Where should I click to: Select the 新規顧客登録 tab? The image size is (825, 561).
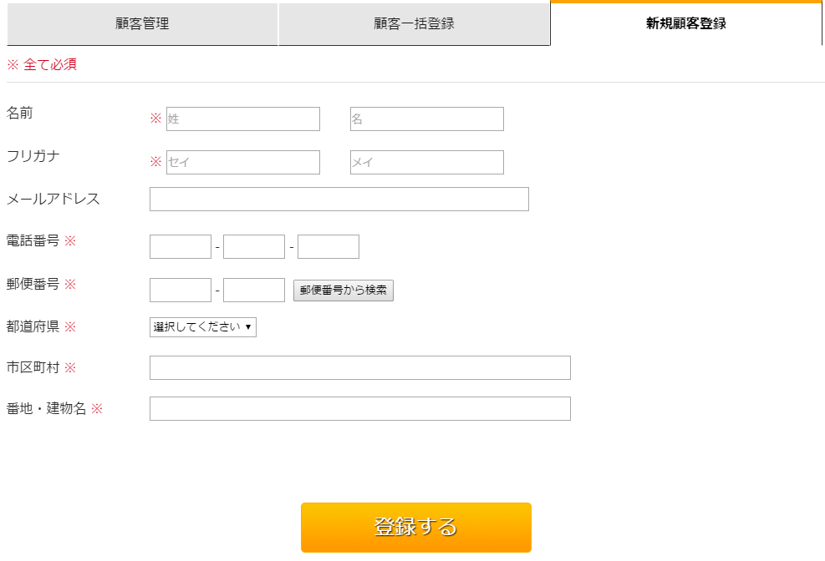point(685,24)
